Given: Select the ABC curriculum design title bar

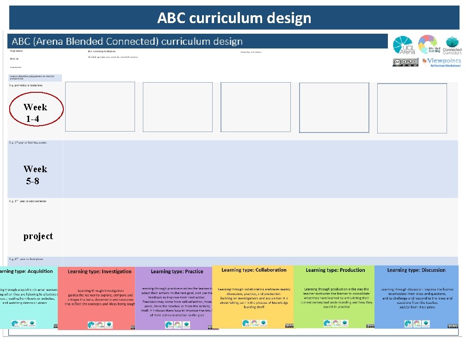Looking at the screenshot, I should [x=233, y=18].
